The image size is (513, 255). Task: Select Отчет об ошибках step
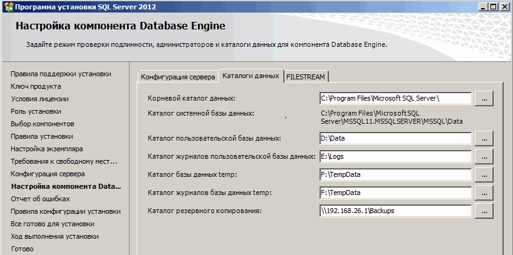[40, 199]
